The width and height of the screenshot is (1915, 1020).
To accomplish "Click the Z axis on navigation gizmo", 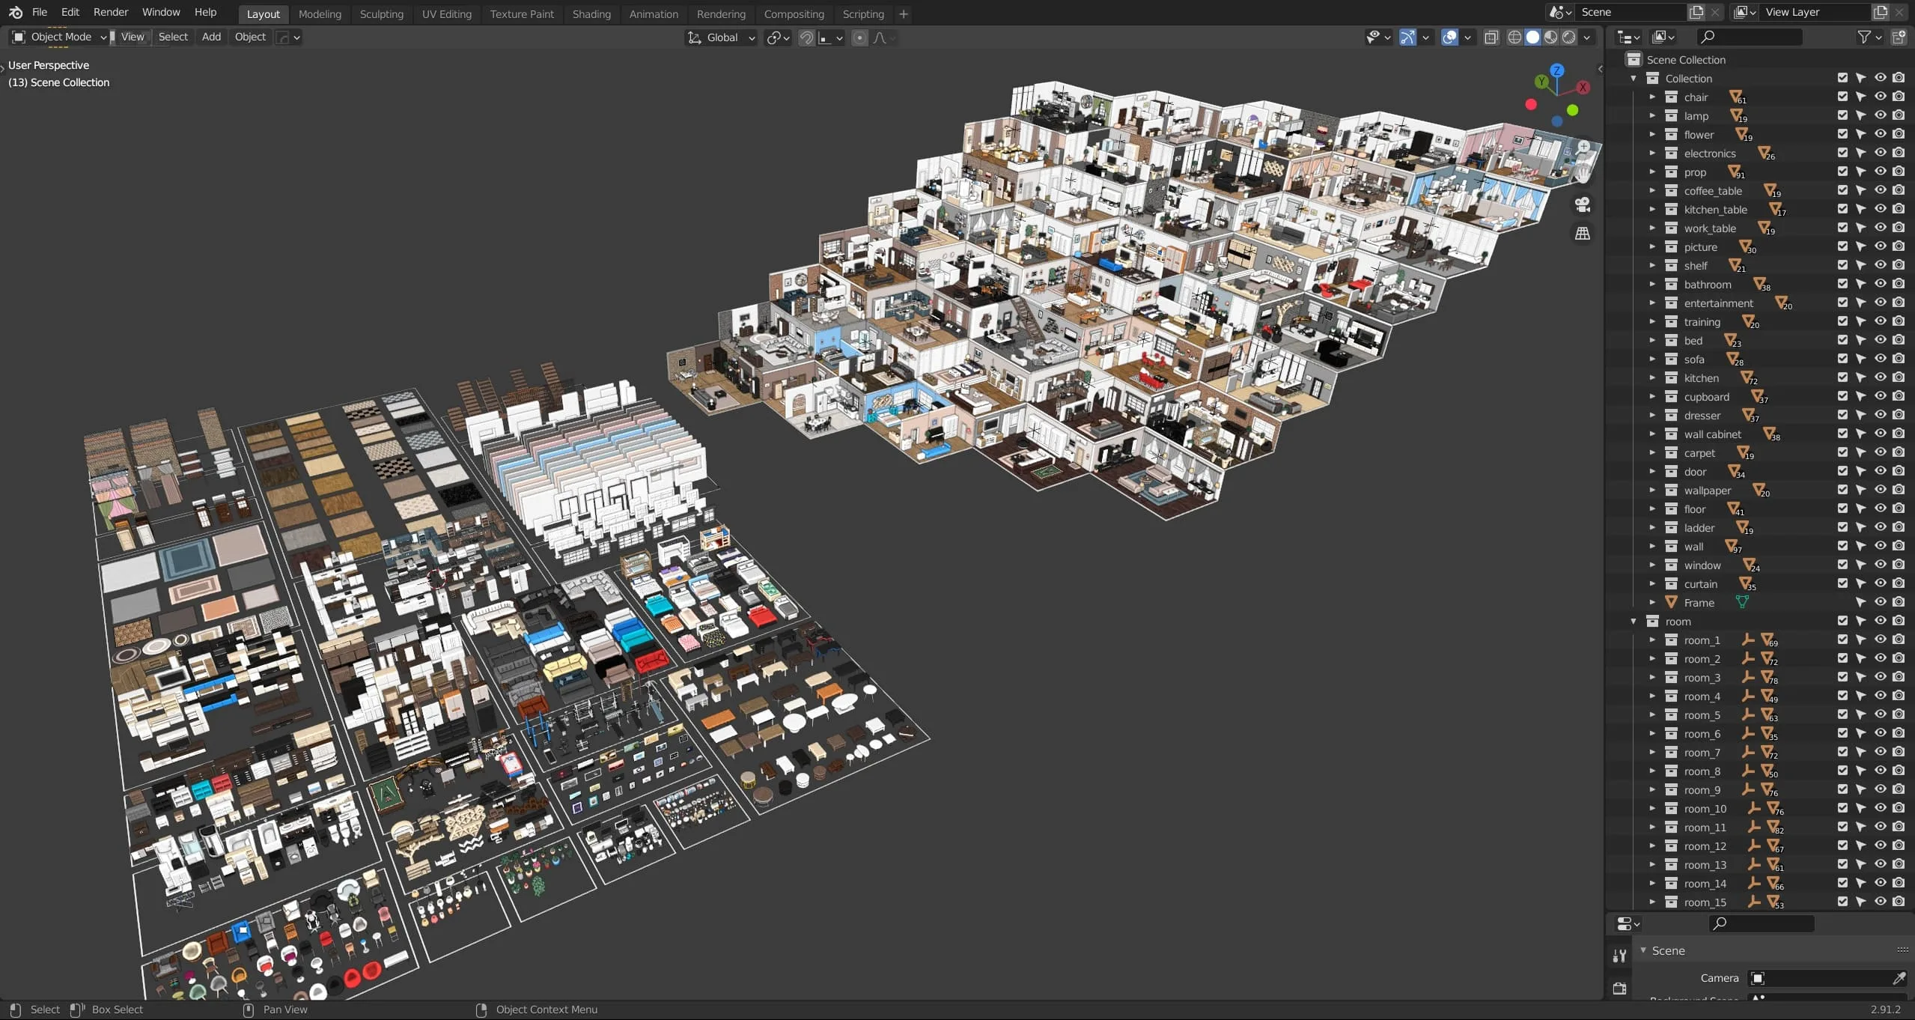I will pyautogui.click(x=1557, y=70).
